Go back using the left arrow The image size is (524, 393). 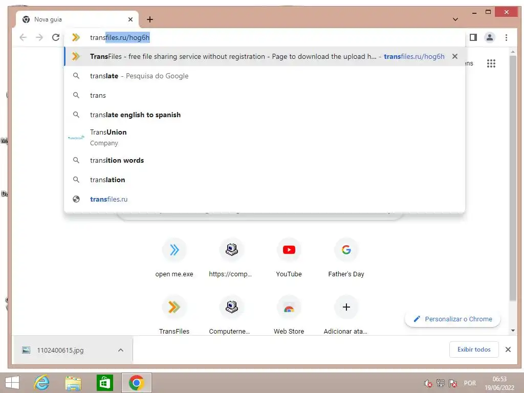coord(23,37)
